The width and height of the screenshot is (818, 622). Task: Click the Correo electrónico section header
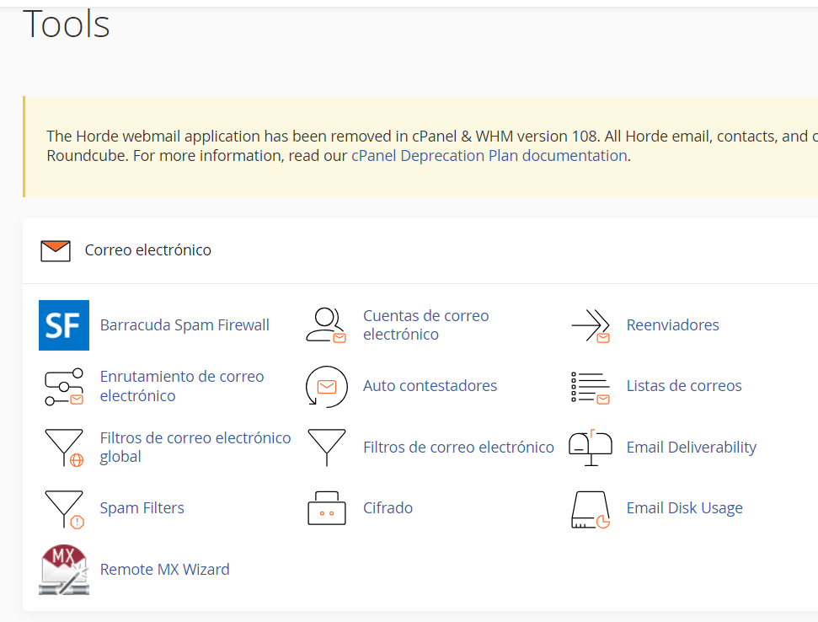pyautogui.click(x=147, y=250)
